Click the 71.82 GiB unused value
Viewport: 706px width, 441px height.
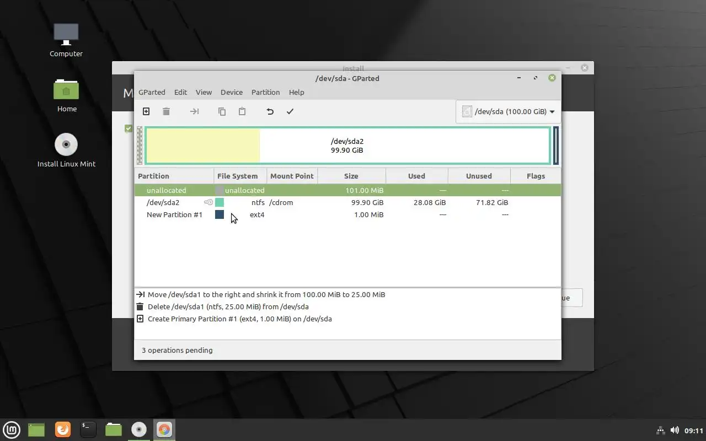click(x=492, y=202)
